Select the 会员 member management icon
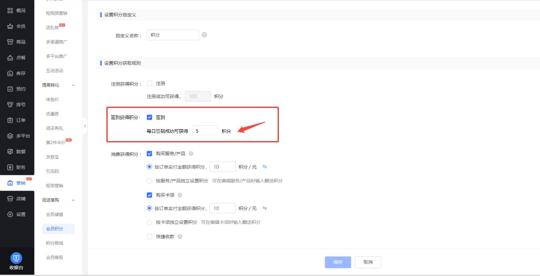The height and width of the screenshot is (276, 540). 16,26
